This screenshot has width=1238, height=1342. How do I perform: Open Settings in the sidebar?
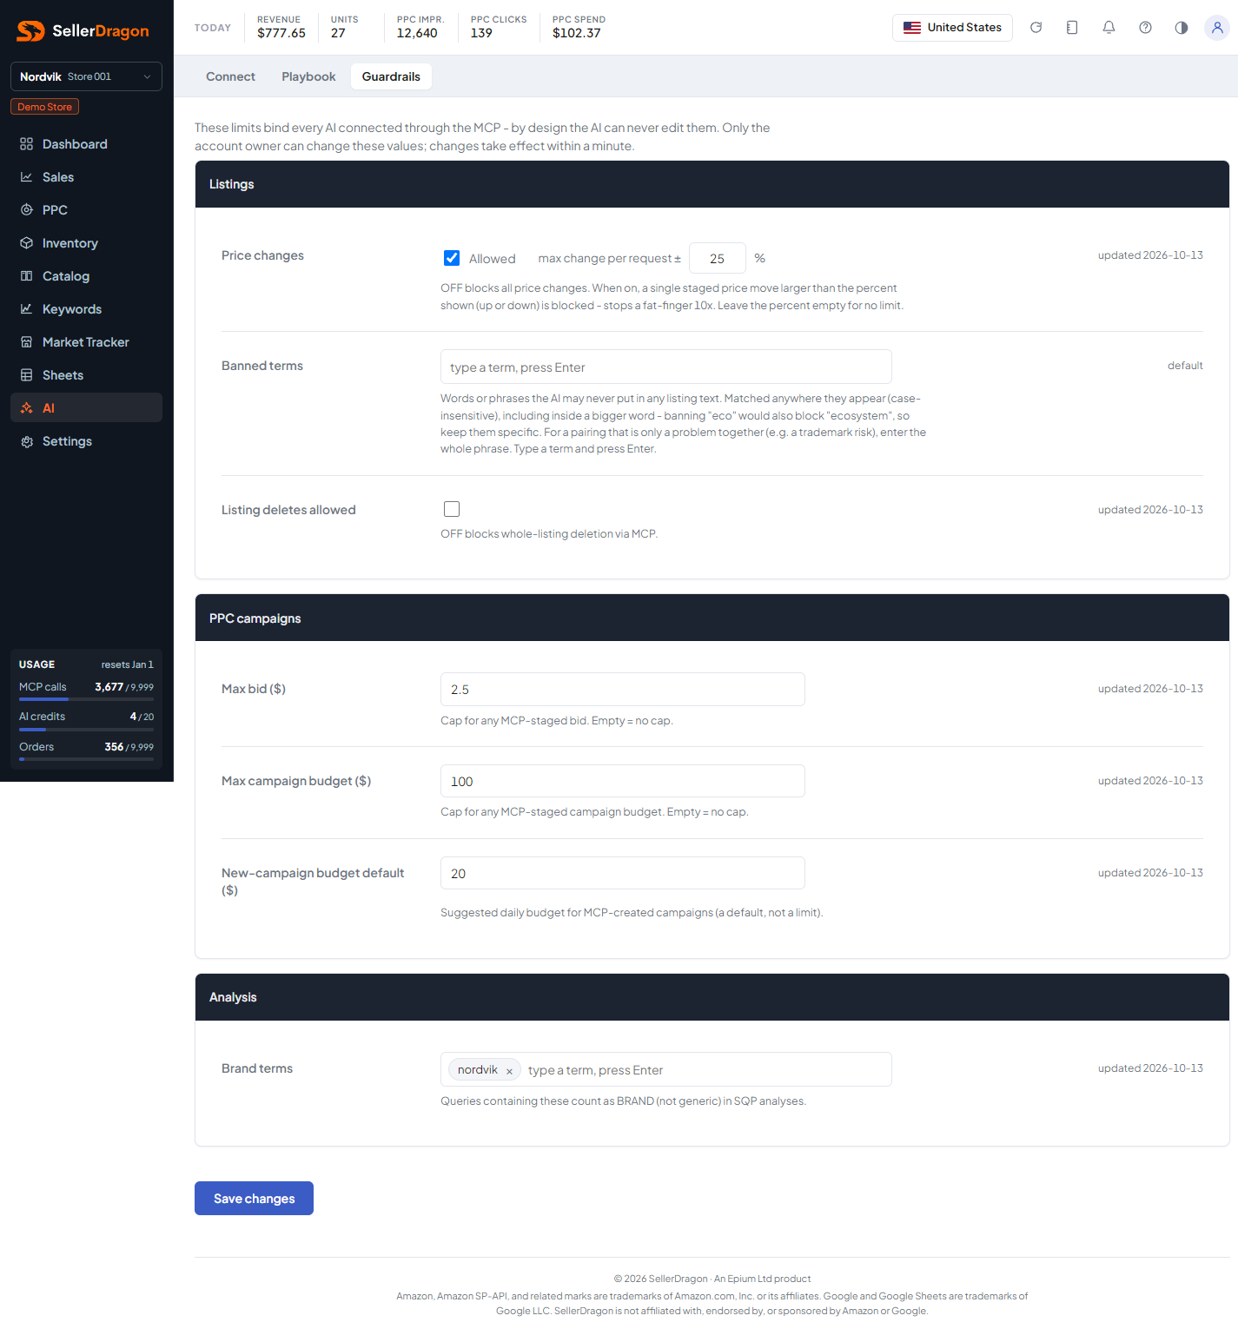click(x=86, y=441)
